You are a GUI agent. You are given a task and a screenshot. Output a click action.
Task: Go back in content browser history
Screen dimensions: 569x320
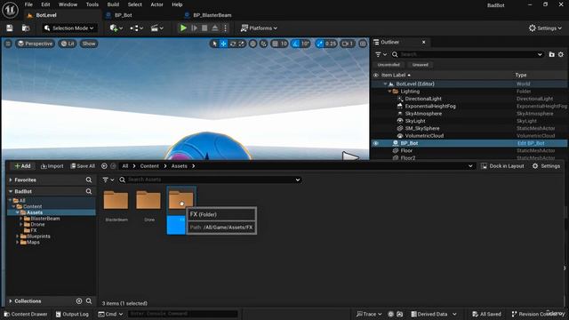[104, 166]
